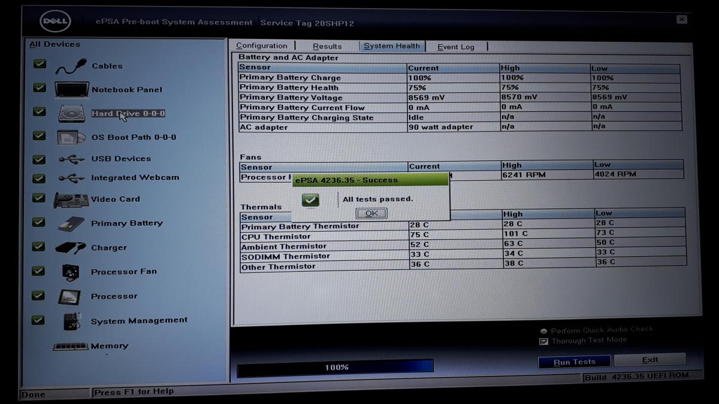Toggle the OS Boot Path checkbox
The width and height of the screenshot is (719, 404).
pyautogui.click(x=39, y=135)
